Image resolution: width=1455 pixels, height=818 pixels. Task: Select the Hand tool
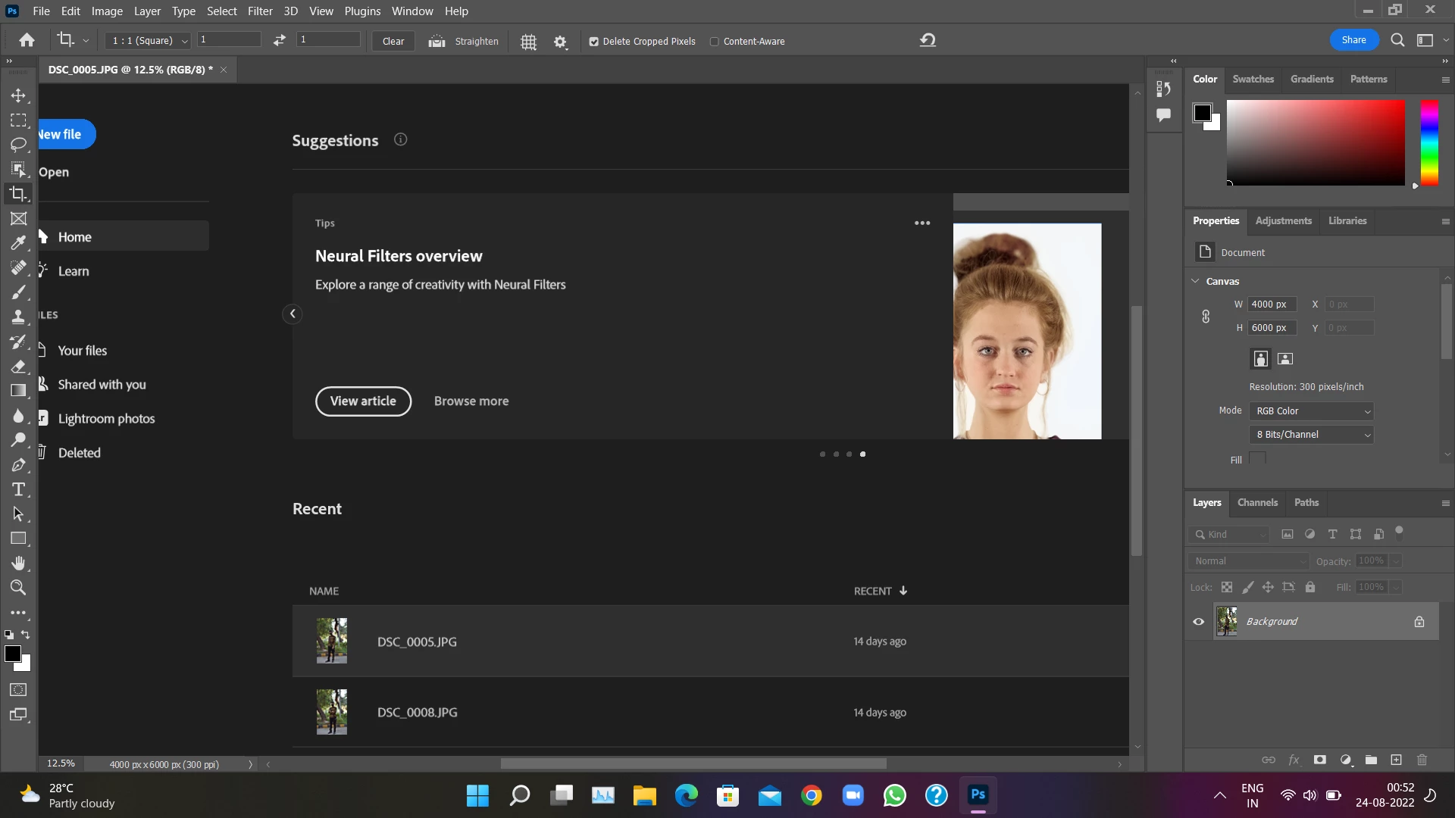18,563
